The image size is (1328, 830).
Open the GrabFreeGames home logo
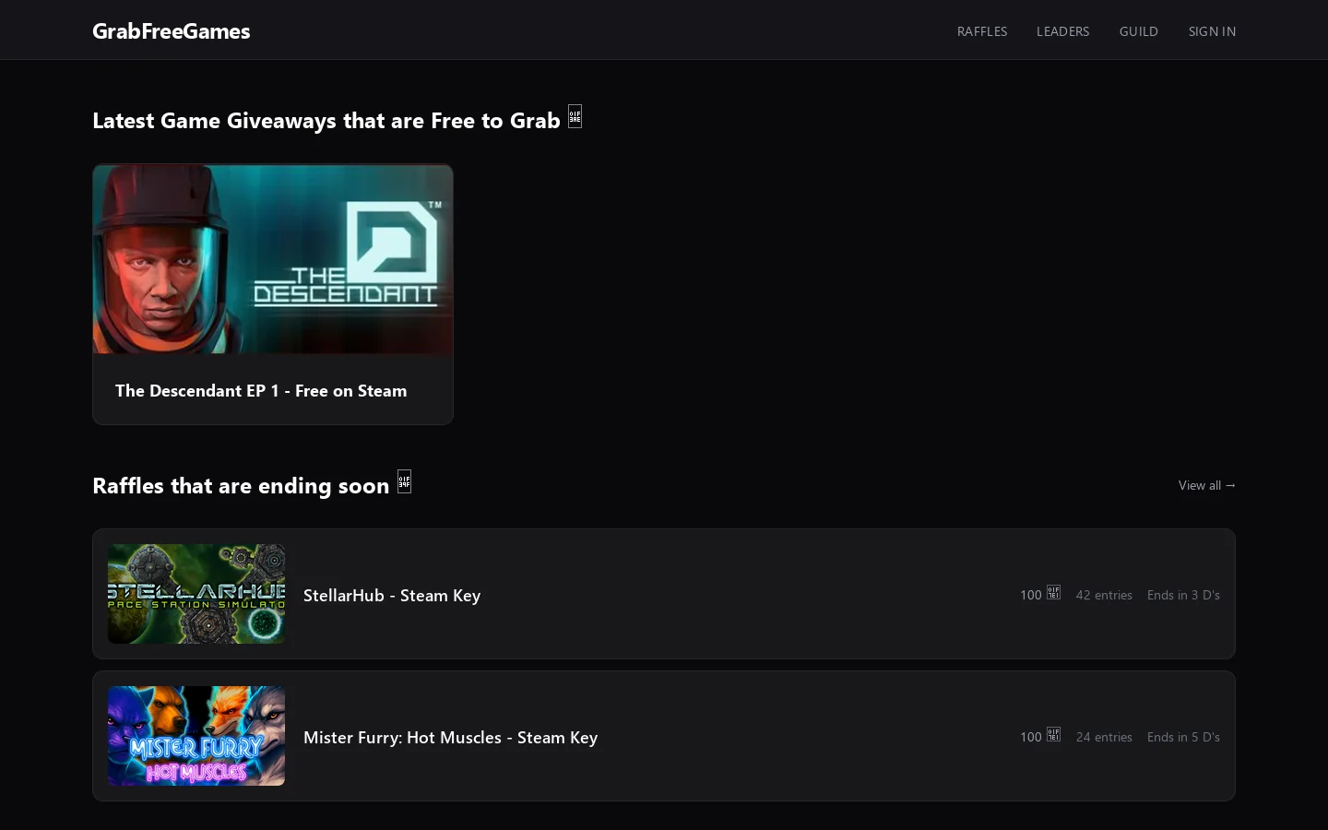coord(172,30)
